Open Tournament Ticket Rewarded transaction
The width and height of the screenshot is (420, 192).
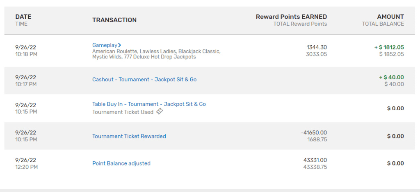[x=129, y=136]
